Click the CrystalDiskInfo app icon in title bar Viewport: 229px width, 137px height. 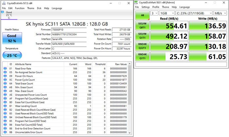4,3
